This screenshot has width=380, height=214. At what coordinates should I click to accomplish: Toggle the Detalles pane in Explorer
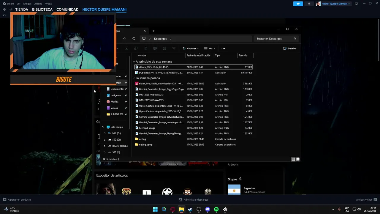click(x=290, y=48)
